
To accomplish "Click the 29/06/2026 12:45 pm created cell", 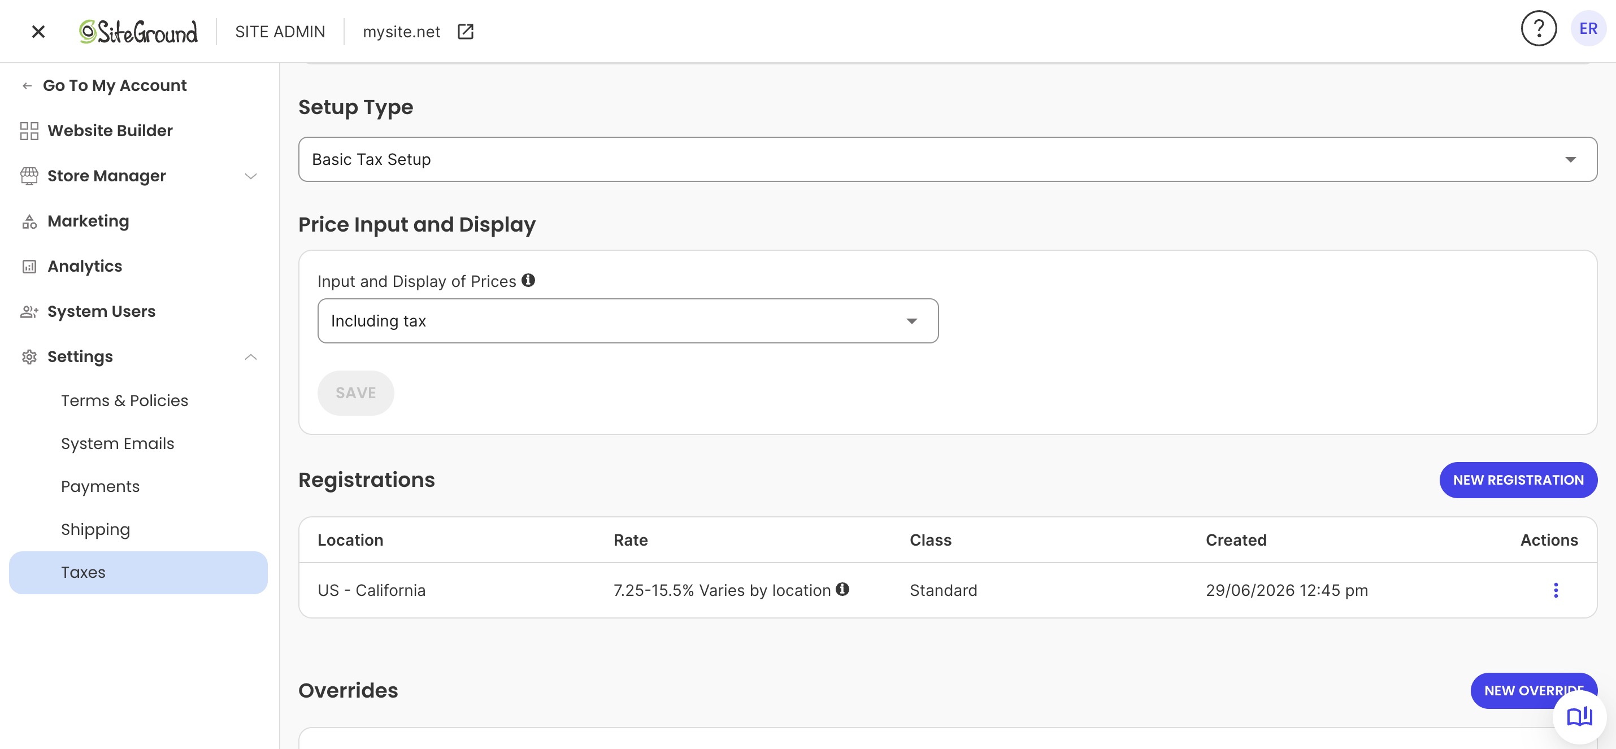I will point(1287,590).
